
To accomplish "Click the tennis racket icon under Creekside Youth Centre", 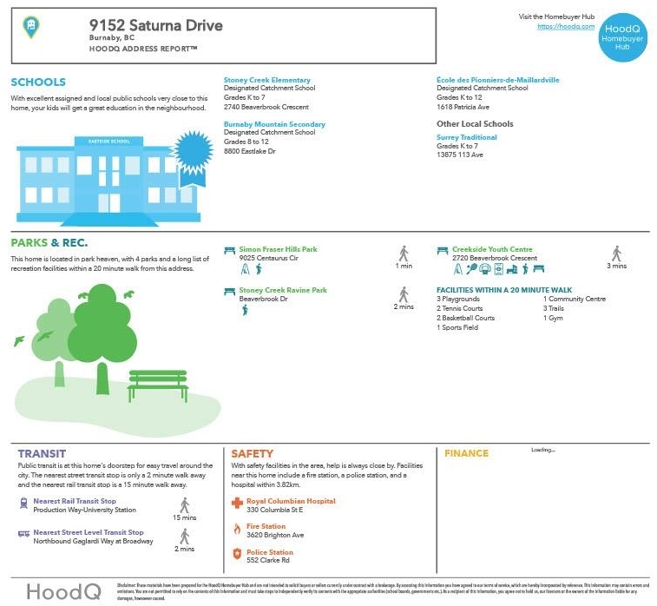I will coord(471,269).
